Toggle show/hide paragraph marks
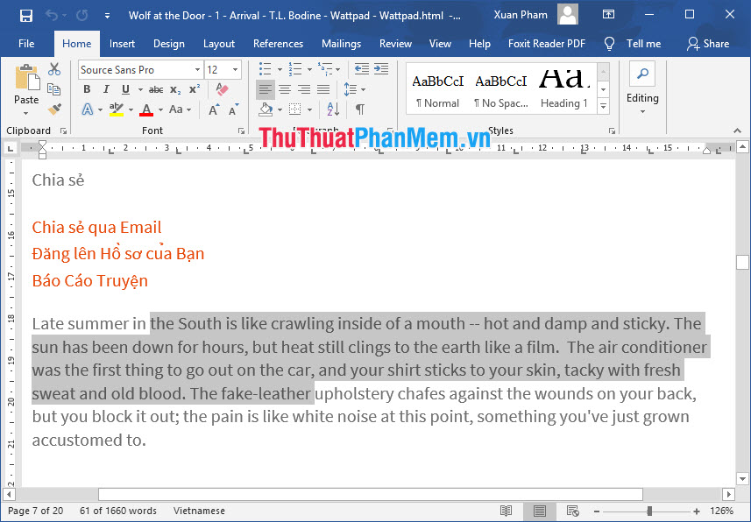 (x=359, y=108)
